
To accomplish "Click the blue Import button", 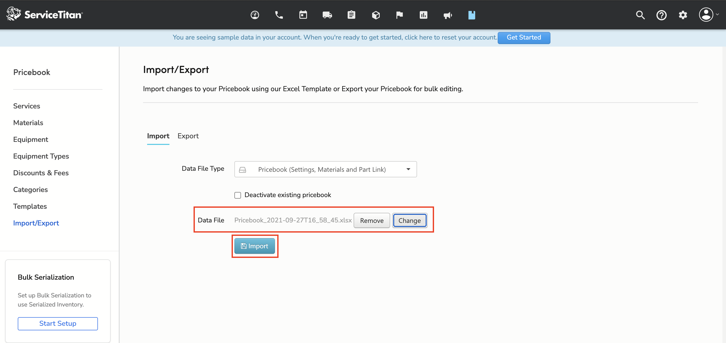I will click(254, 246).
